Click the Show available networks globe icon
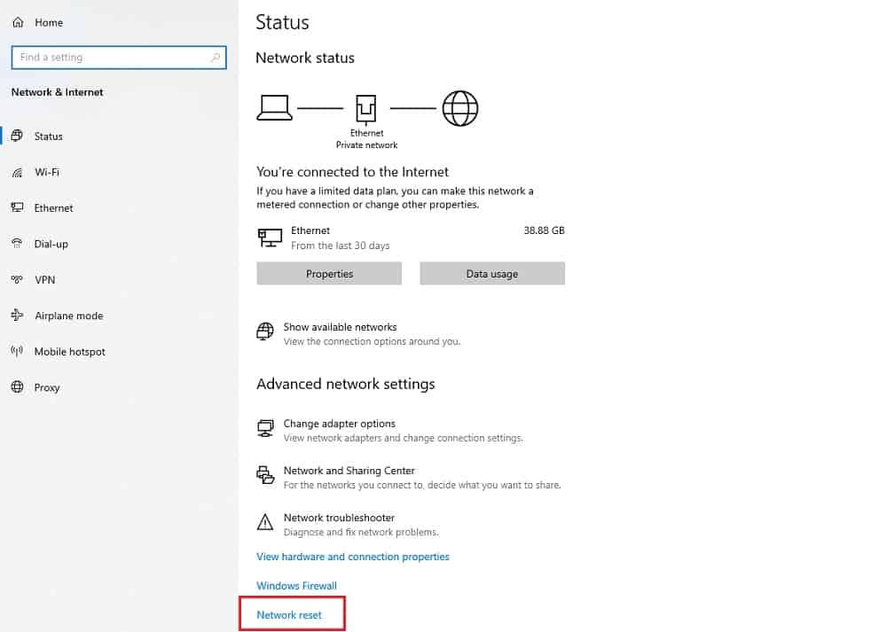Image resolution: width=887 pixels, height=632 pixels. click(264, 331)
